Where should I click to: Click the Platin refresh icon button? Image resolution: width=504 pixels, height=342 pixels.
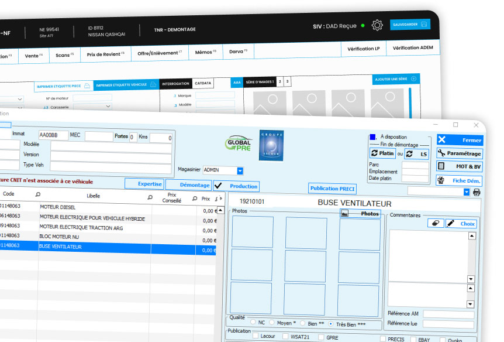[382, 153]
